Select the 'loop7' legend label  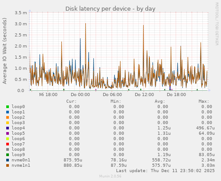click(18, 144)
